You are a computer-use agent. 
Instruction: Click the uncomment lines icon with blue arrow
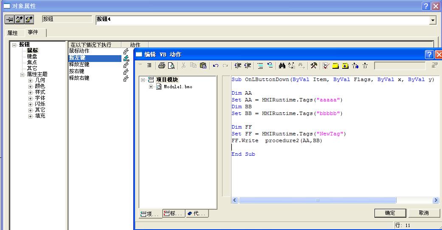point(270,66)
